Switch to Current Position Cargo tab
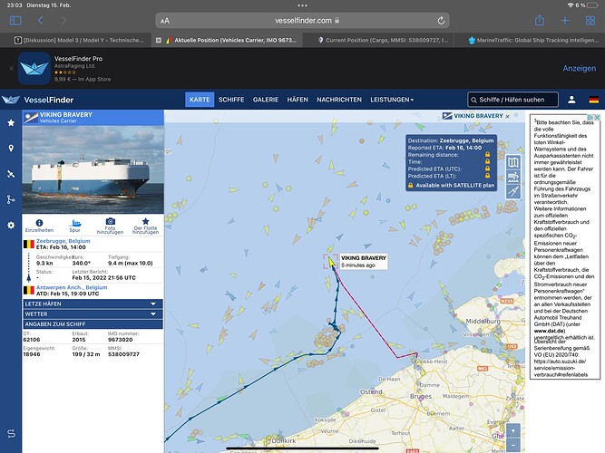 (382, 40)
